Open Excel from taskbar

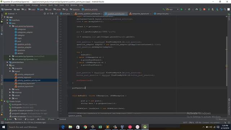(100, 127)
